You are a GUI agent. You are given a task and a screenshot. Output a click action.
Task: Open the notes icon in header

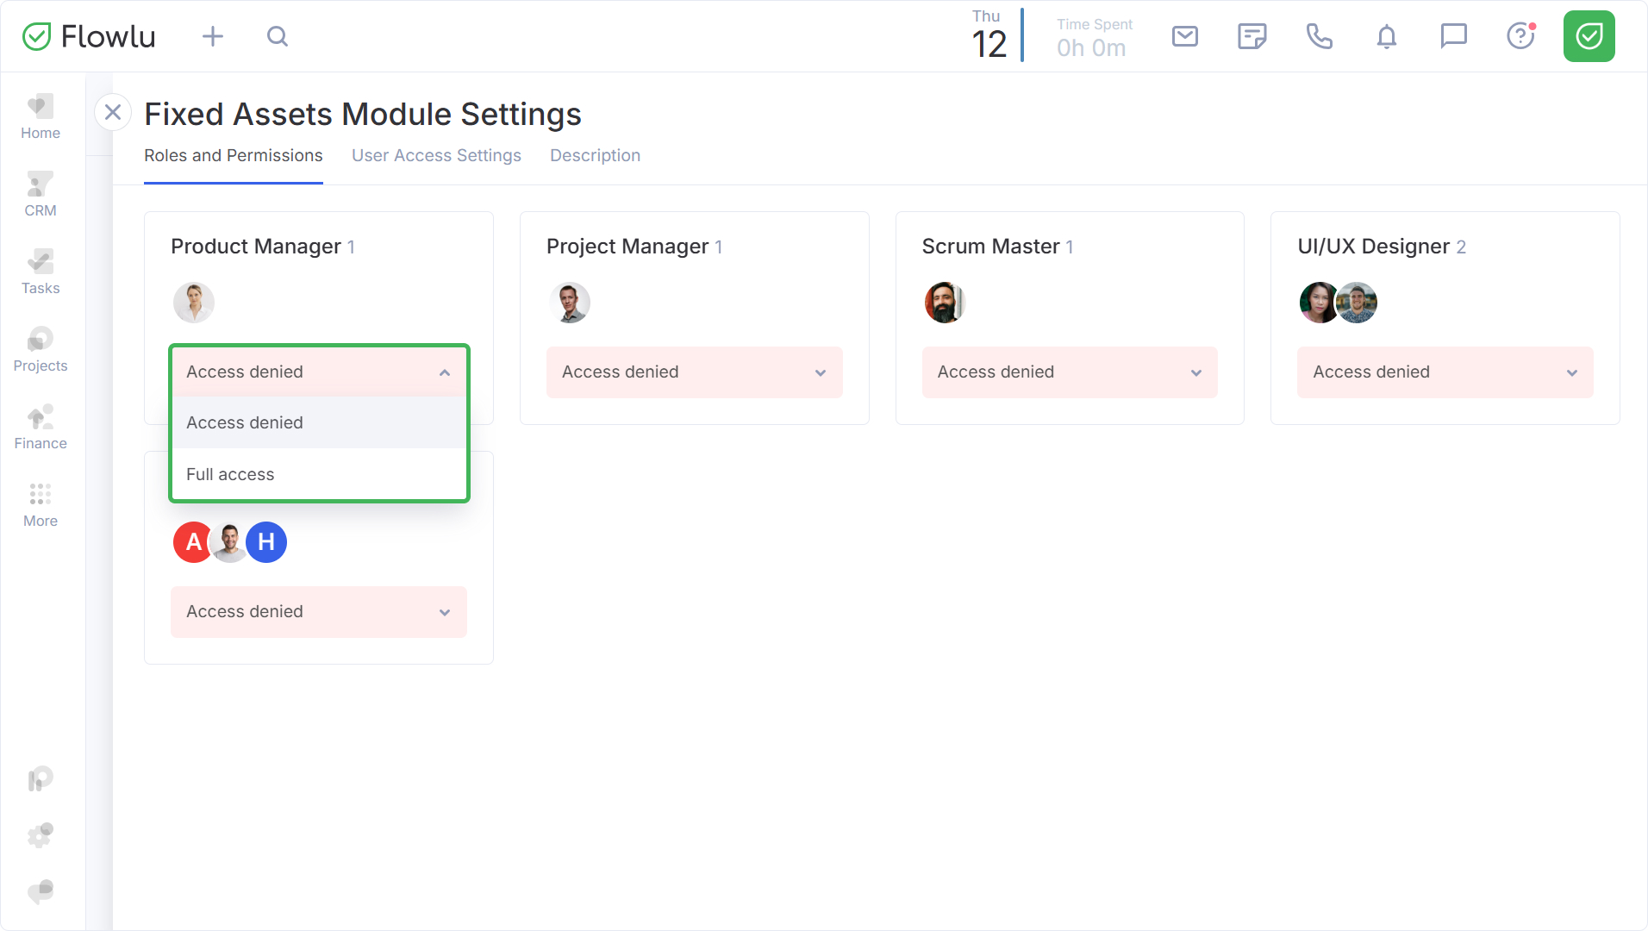(x=1252, y=36)
